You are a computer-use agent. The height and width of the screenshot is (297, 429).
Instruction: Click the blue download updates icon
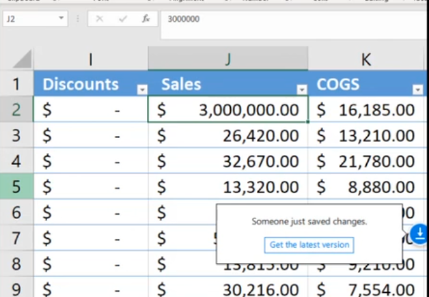pos(419,234)
